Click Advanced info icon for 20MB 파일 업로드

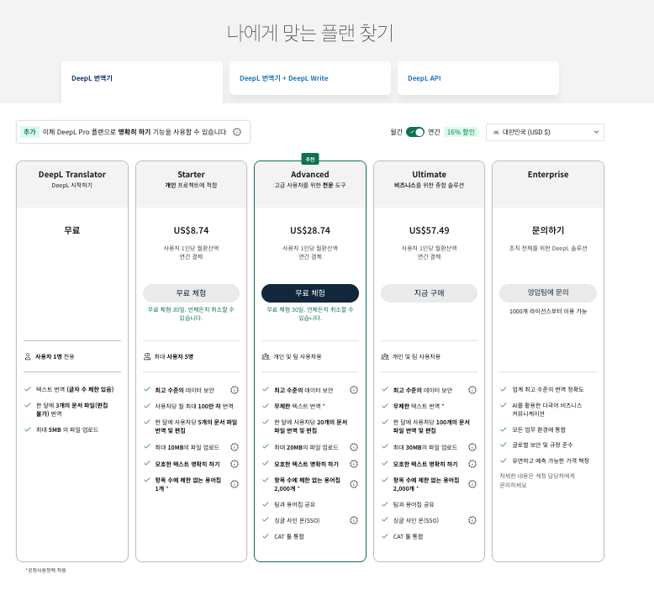point(354,447)
